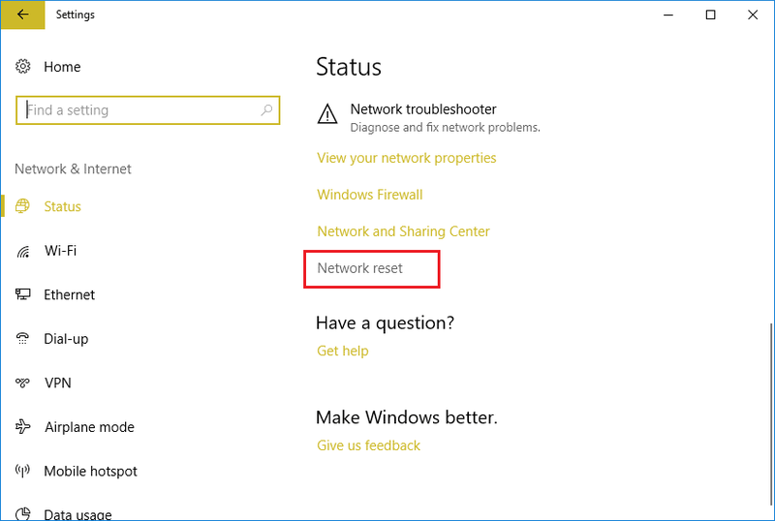Click the back arrow icon
This screenshot has height=521, width=775.
click(x=22, y=15)
